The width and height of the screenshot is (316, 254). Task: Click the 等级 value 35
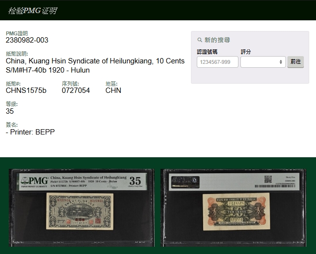(x=10, y=111)
